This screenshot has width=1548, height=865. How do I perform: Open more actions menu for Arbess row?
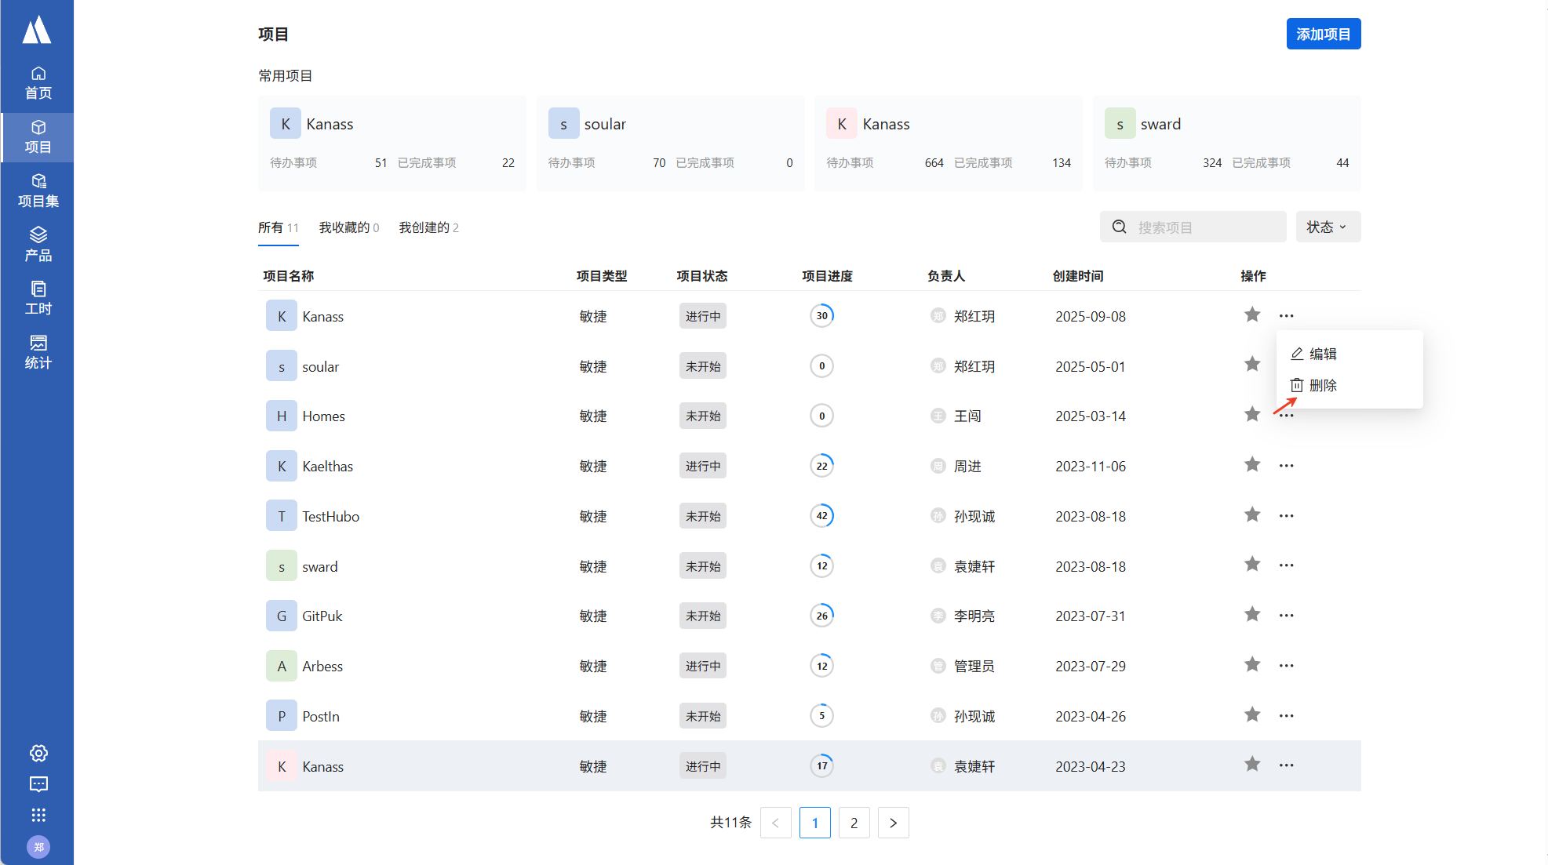[x=1286, y=666]
